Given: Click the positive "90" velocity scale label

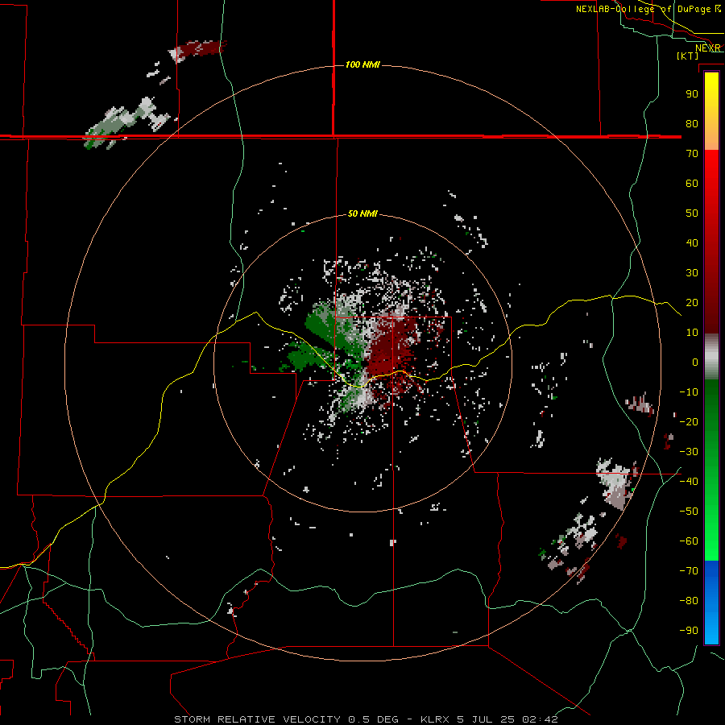Looking at the screenshot, I should tap(692, 94).
